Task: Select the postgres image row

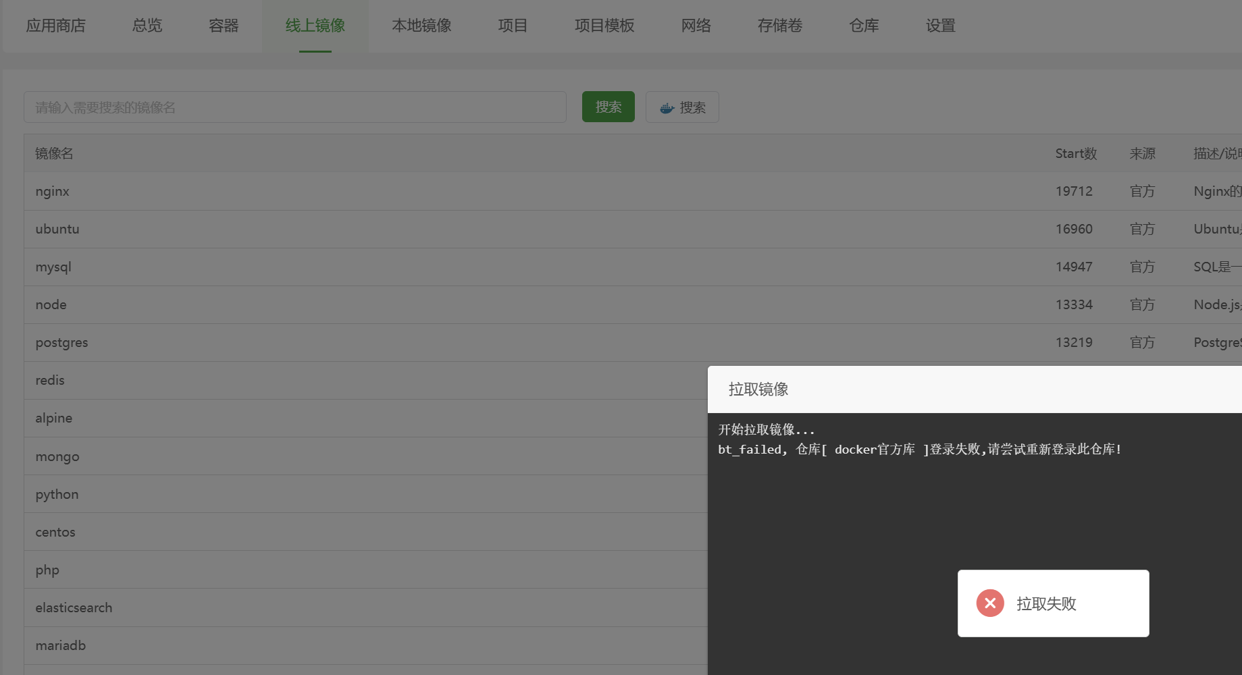Action: [x=633, y=342]
